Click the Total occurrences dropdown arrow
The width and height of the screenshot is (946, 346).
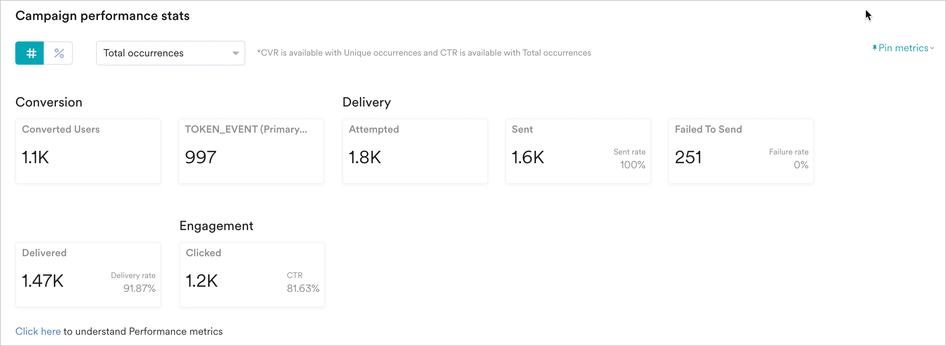[x=235, y=53]
